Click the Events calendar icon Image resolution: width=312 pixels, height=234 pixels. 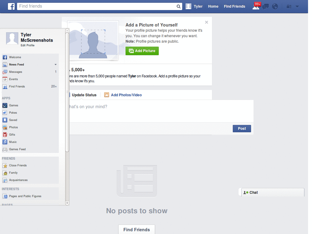[x=5, y=79]
